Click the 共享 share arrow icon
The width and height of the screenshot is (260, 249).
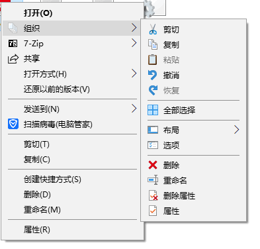[x=13, y=59]
